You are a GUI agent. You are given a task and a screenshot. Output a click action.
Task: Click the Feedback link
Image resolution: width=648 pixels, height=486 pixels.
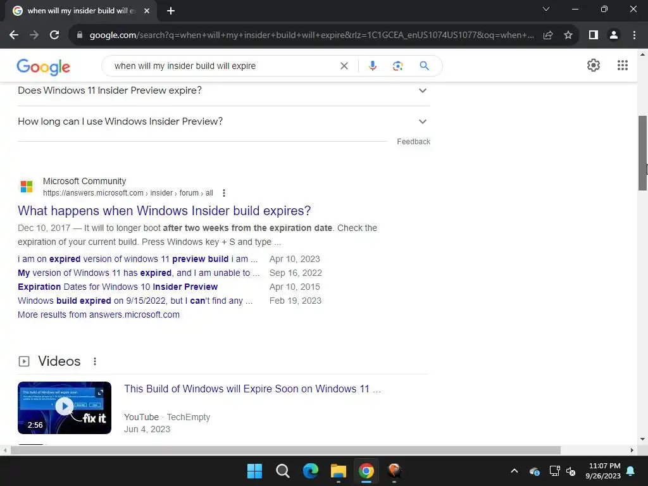tap(413, 142)
